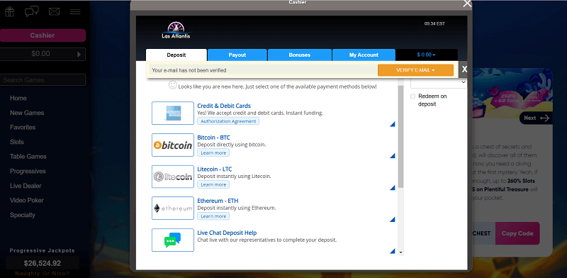Click the live chat bubbles icon tile
567x278 pixels.
pyautogui.click(x=173, y=240)
